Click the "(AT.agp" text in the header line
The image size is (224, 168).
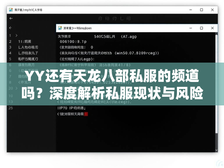tap(129, 37)
